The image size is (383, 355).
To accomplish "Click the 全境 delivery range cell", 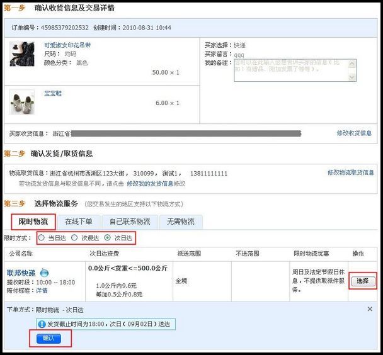I will (181, 281).
